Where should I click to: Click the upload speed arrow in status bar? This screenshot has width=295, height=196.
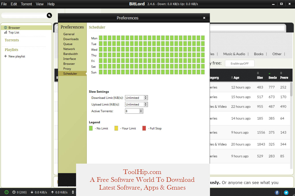tap(52, 192)
